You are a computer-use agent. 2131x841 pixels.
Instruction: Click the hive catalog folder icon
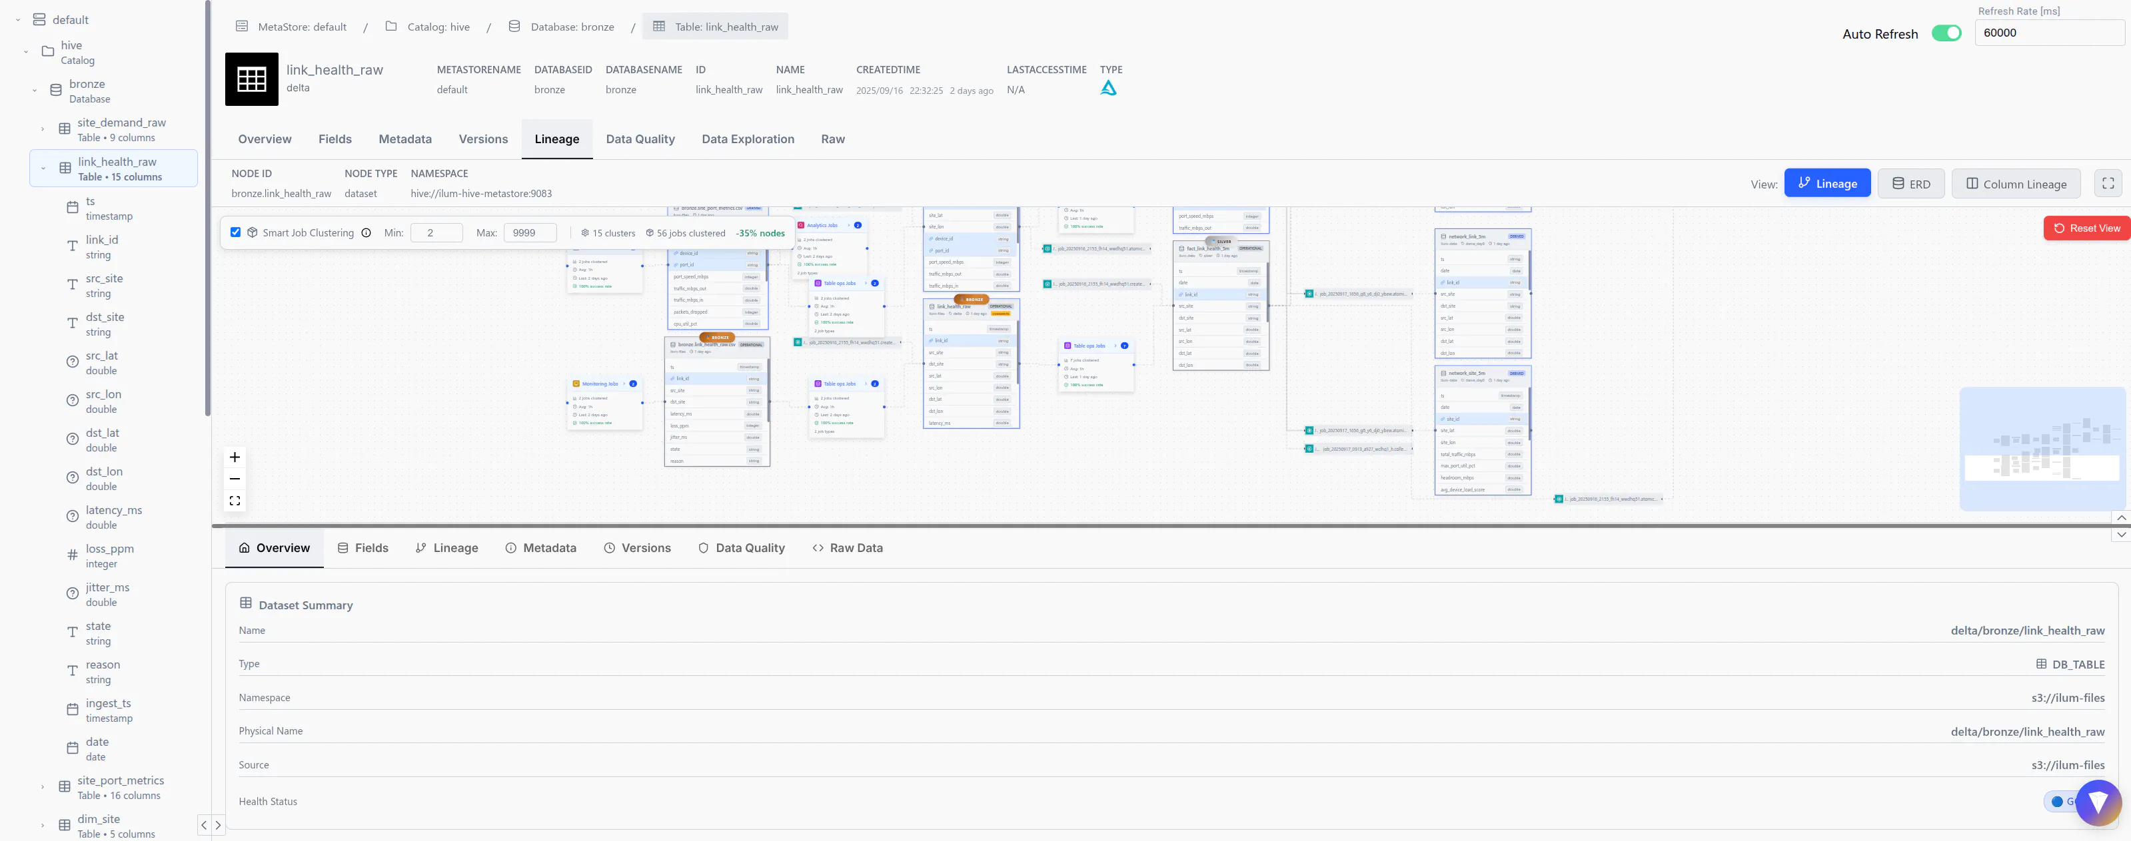[x=47, y=51]
